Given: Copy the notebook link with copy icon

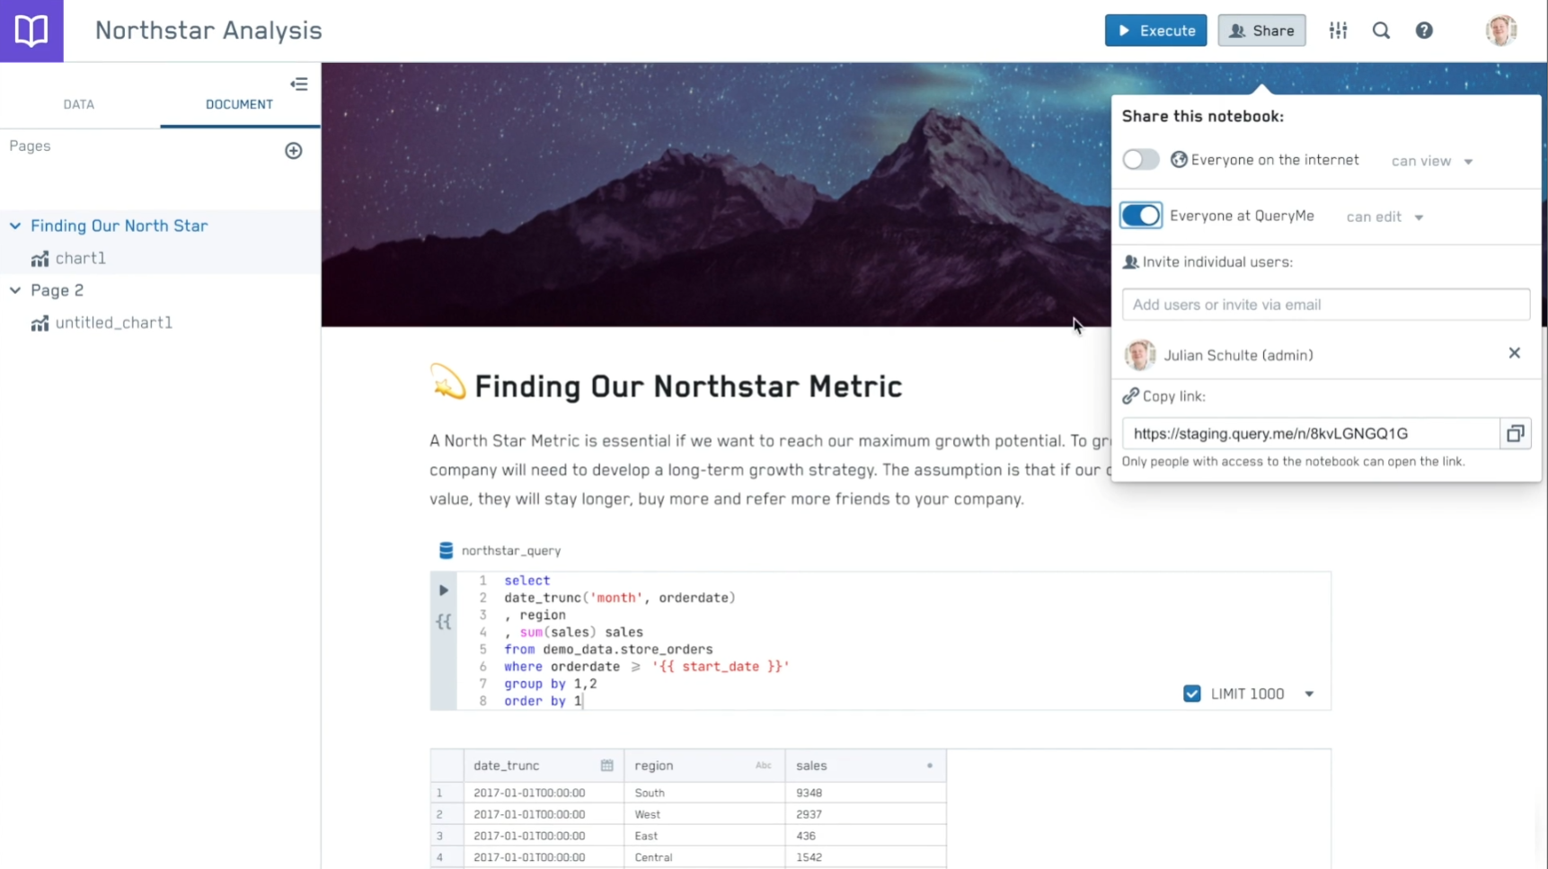Looking at the screenshot, I should tap(1515, 434).
